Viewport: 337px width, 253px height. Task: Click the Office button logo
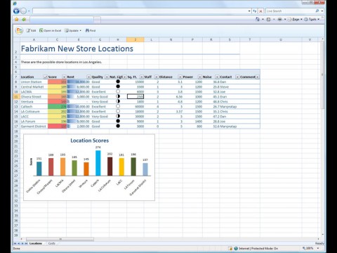point(19,30)
